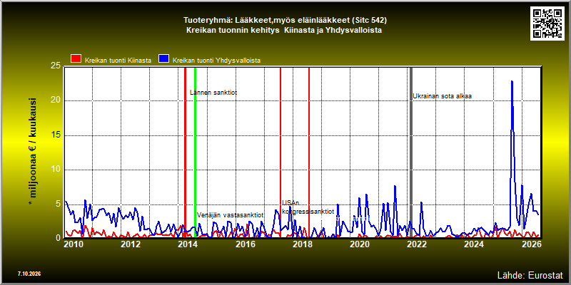Click the x-axis label 2024
Viewport: 571px width, 285px height.
pyautogui.click(x=474, y=244)
